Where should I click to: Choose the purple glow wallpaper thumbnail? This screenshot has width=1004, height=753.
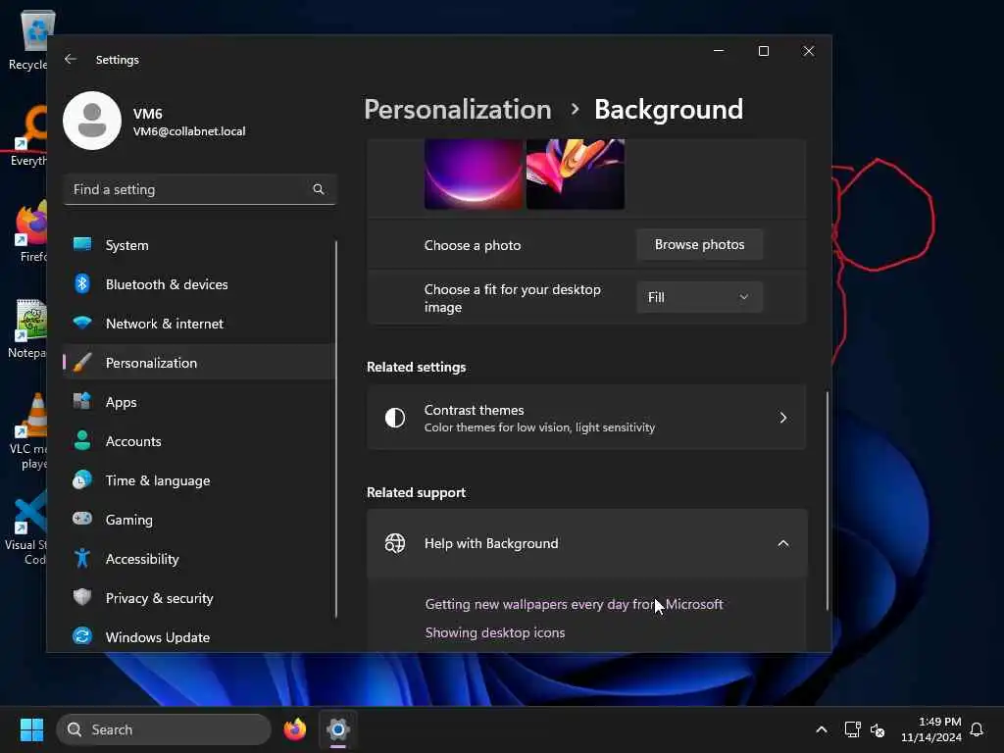[x=474, y=174]
